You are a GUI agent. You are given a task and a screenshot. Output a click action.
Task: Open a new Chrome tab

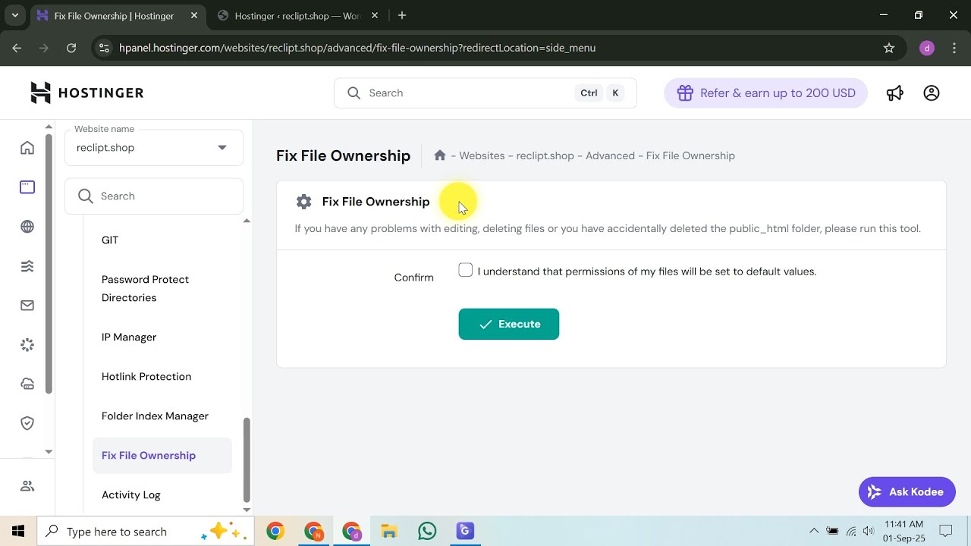point(402,15)
